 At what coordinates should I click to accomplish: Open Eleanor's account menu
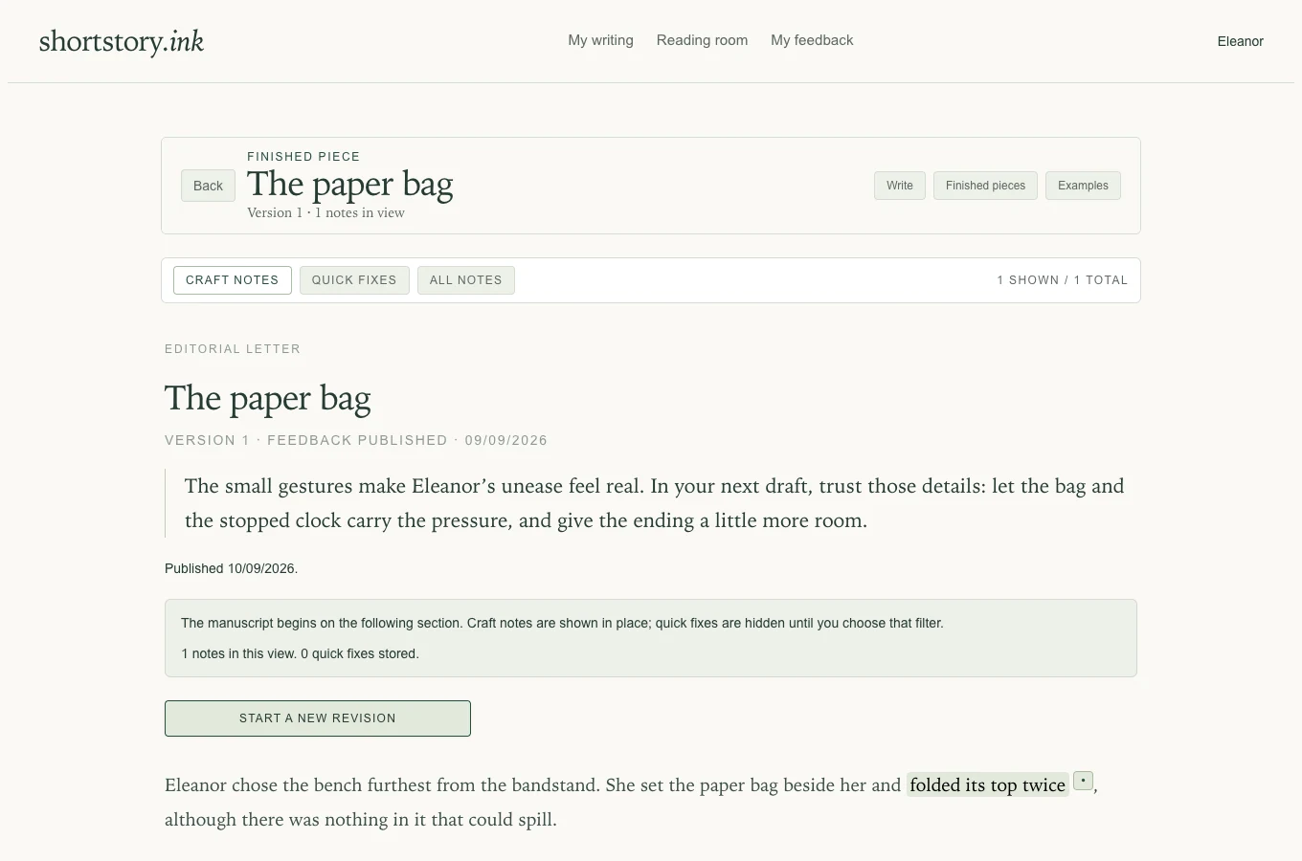coord(1240,41)
